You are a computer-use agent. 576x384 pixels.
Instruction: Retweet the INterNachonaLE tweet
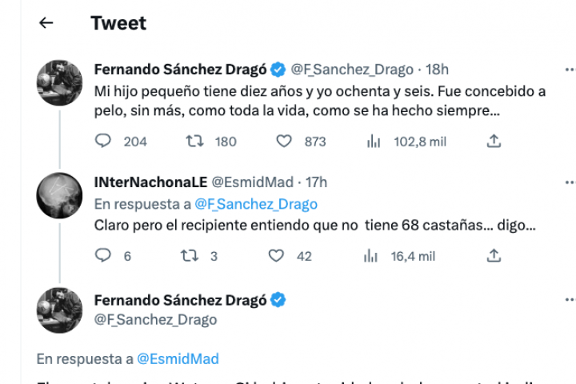tap(190, 256)
